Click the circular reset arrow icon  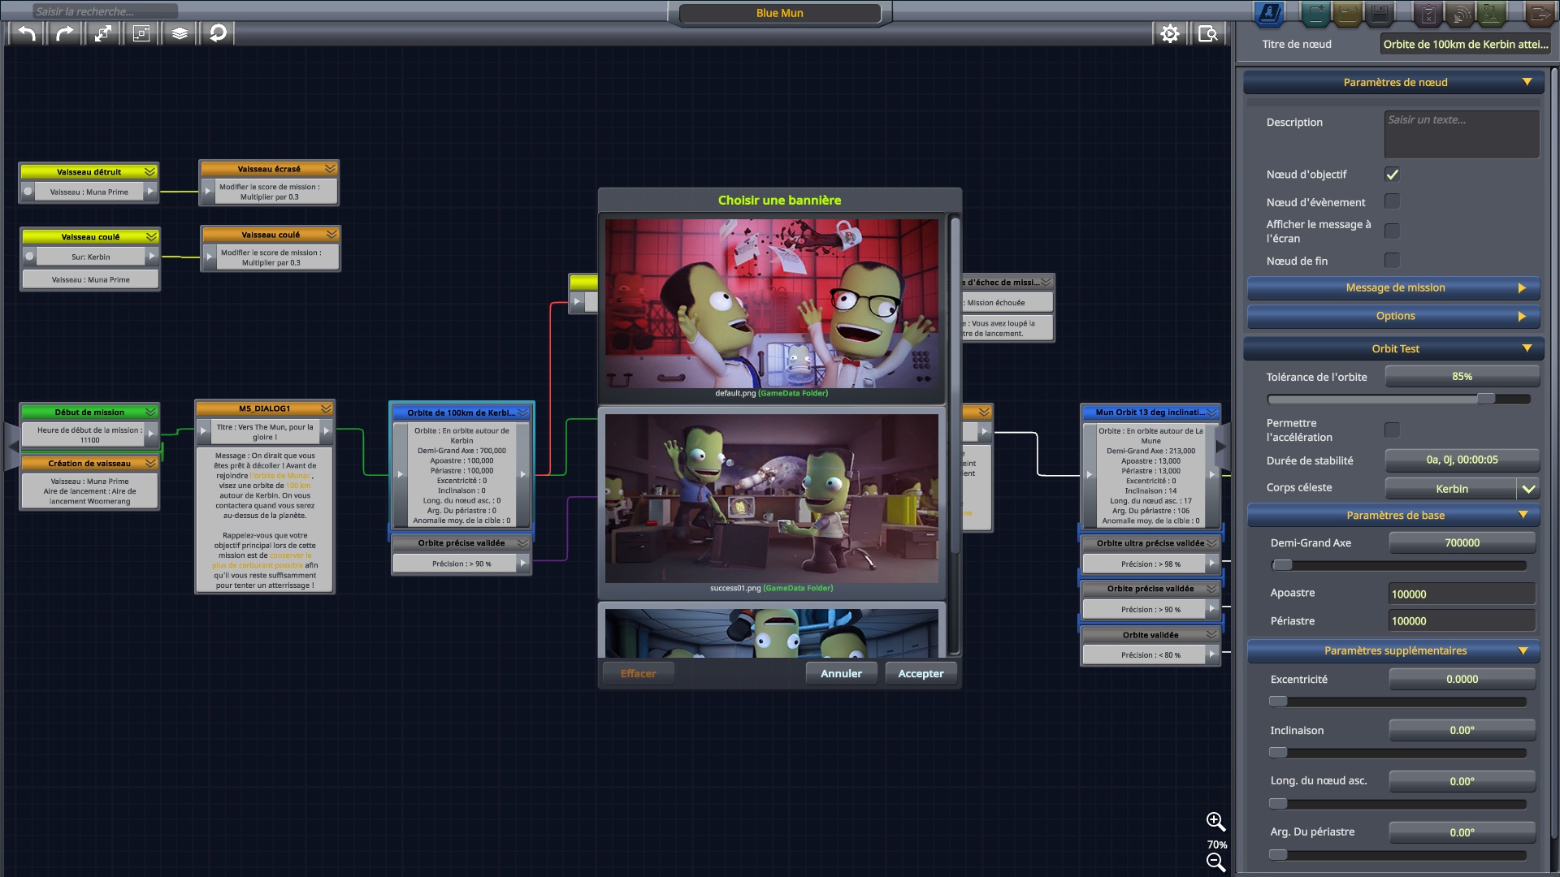[x=218, y=33]
